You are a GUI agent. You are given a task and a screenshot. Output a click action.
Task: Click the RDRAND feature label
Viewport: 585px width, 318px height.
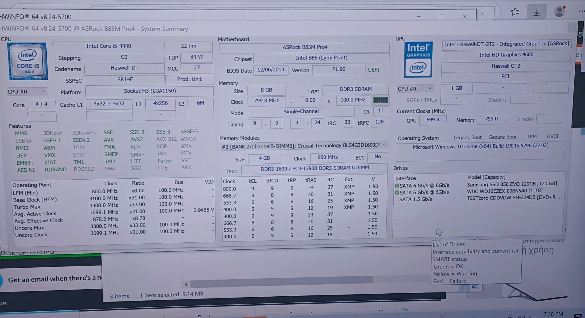(55, 170)
